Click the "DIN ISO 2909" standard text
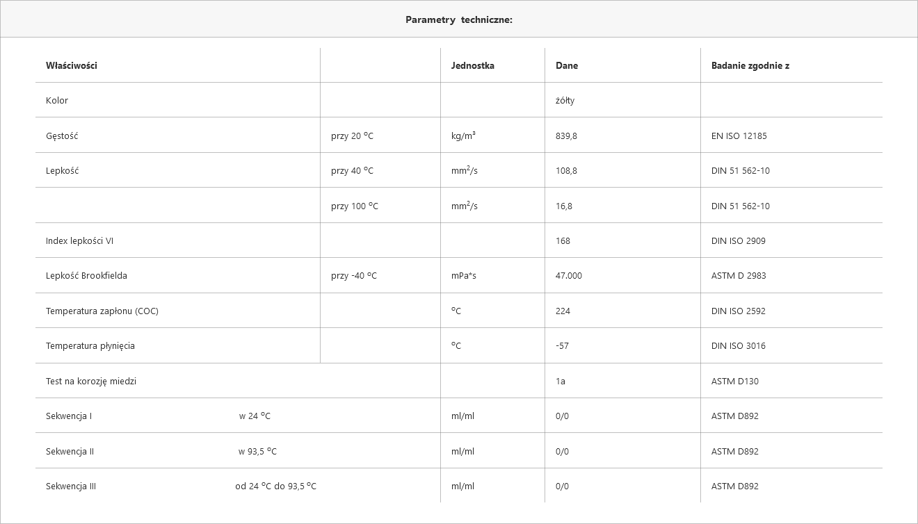The image size is (918, 524). (739, 240)
